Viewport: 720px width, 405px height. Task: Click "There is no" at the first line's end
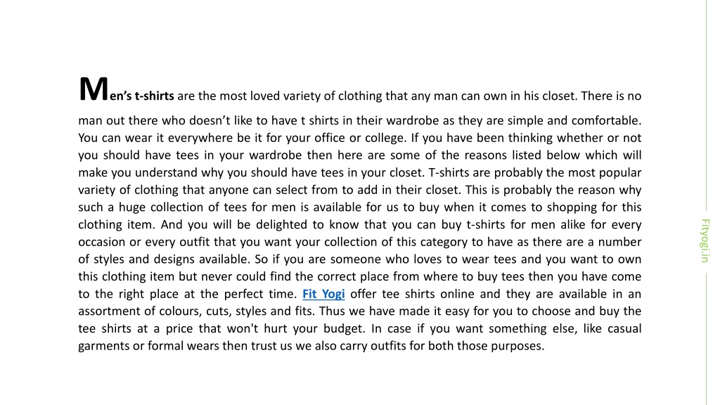click(611, 96)
